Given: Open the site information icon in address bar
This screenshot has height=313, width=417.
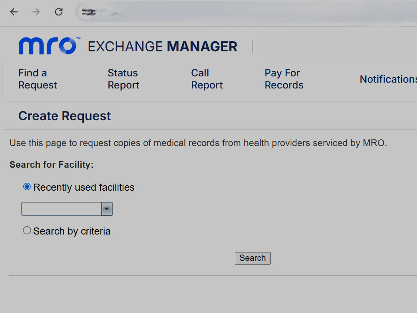Looking at the screenshot, I should (88, 12).
